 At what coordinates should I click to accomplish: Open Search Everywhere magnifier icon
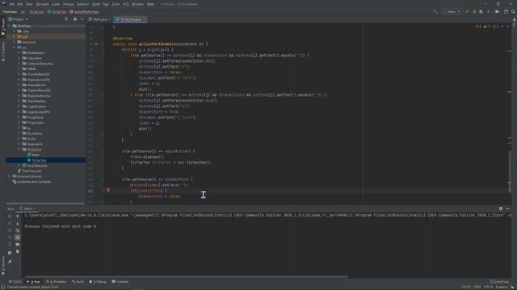(x=514, y=11)
